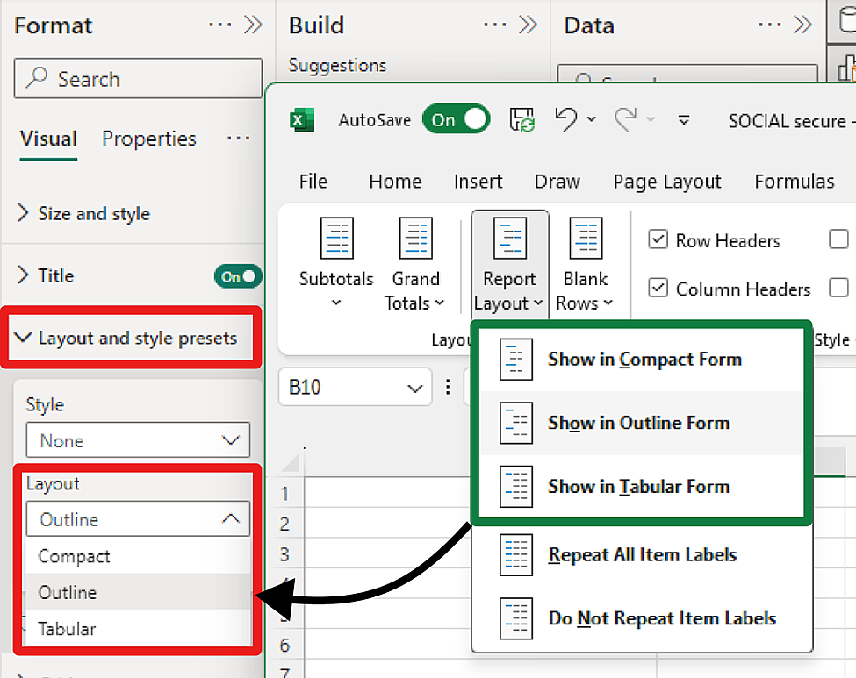Click inside the Format panel Search box

click(x=138, y=79)
